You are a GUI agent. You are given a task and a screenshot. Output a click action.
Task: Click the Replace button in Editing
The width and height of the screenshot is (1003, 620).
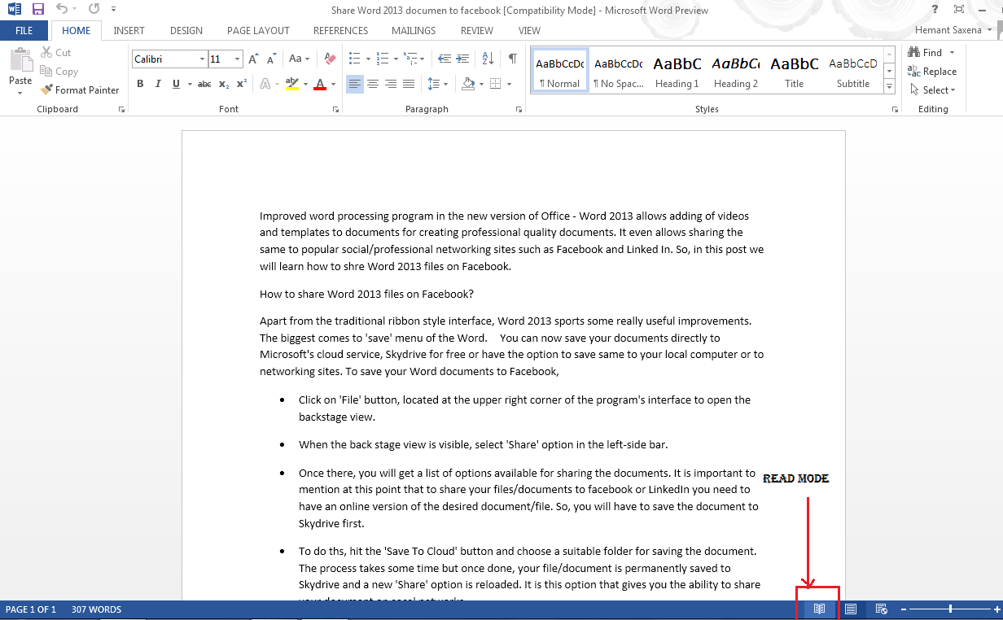click(933, 72)
